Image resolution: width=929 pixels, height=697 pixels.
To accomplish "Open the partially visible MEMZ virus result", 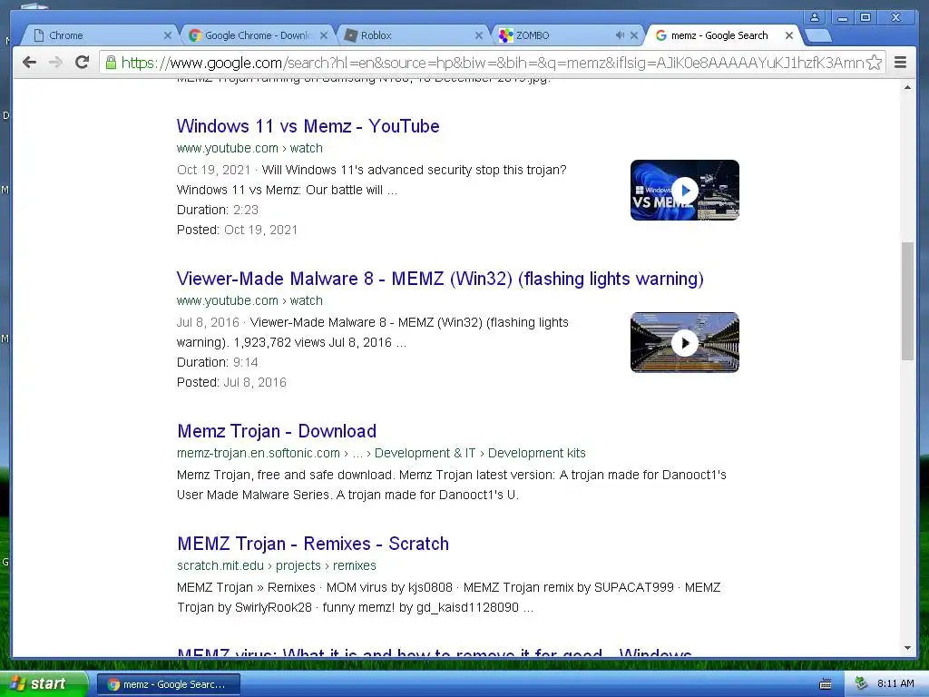I will (435, 652).
